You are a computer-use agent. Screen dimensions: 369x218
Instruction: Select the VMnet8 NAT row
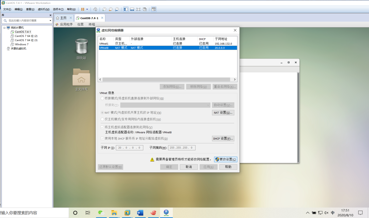(168, 48)
